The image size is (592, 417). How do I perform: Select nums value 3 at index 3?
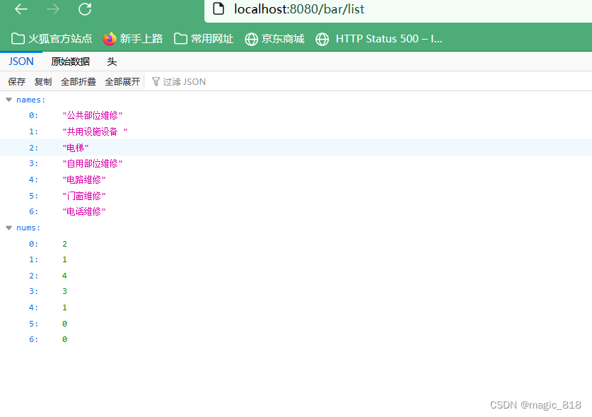pos(64,291)
